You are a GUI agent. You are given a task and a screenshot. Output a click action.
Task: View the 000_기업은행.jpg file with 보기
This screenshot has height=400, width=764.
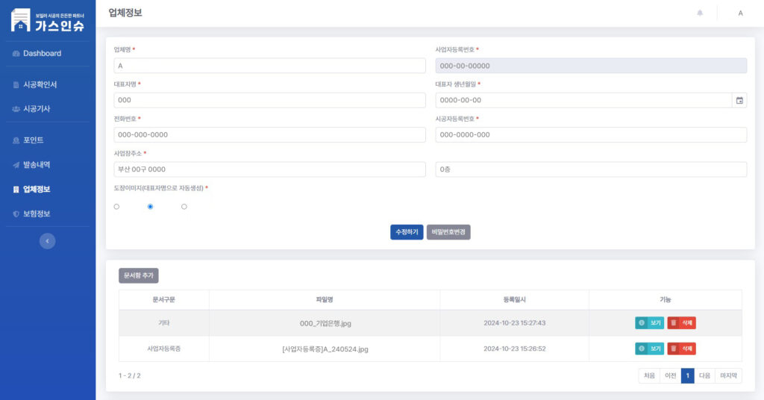coord(649,323)
